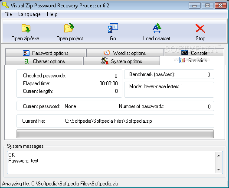
Task: Open the Help menu
Action: tap(52, 14)
